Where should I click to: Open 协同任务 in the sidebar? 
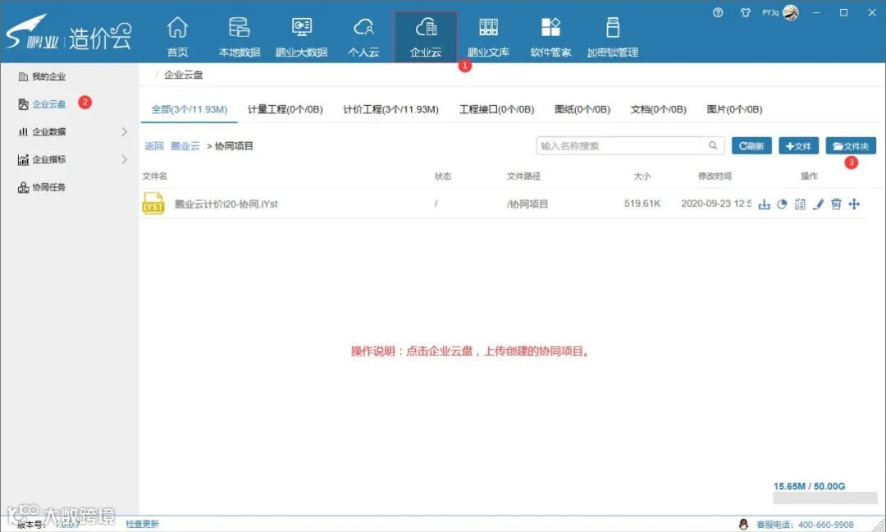tap(43, 187)
